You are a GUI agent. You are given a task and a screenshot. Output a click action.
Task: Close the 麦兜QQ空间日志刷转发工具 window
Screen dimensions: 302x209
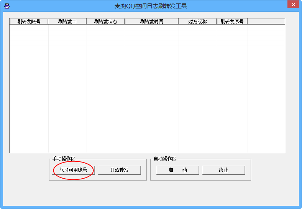pyautogui.click(x=293, y=4)
